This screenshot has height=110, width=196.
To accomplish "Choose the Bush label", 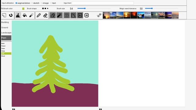I will click(x=3, y=43).
